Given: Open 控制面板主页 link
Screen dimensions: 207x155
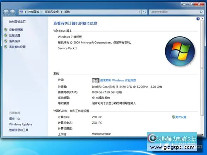Looking at the screenshot, I should tap(17, 21).
